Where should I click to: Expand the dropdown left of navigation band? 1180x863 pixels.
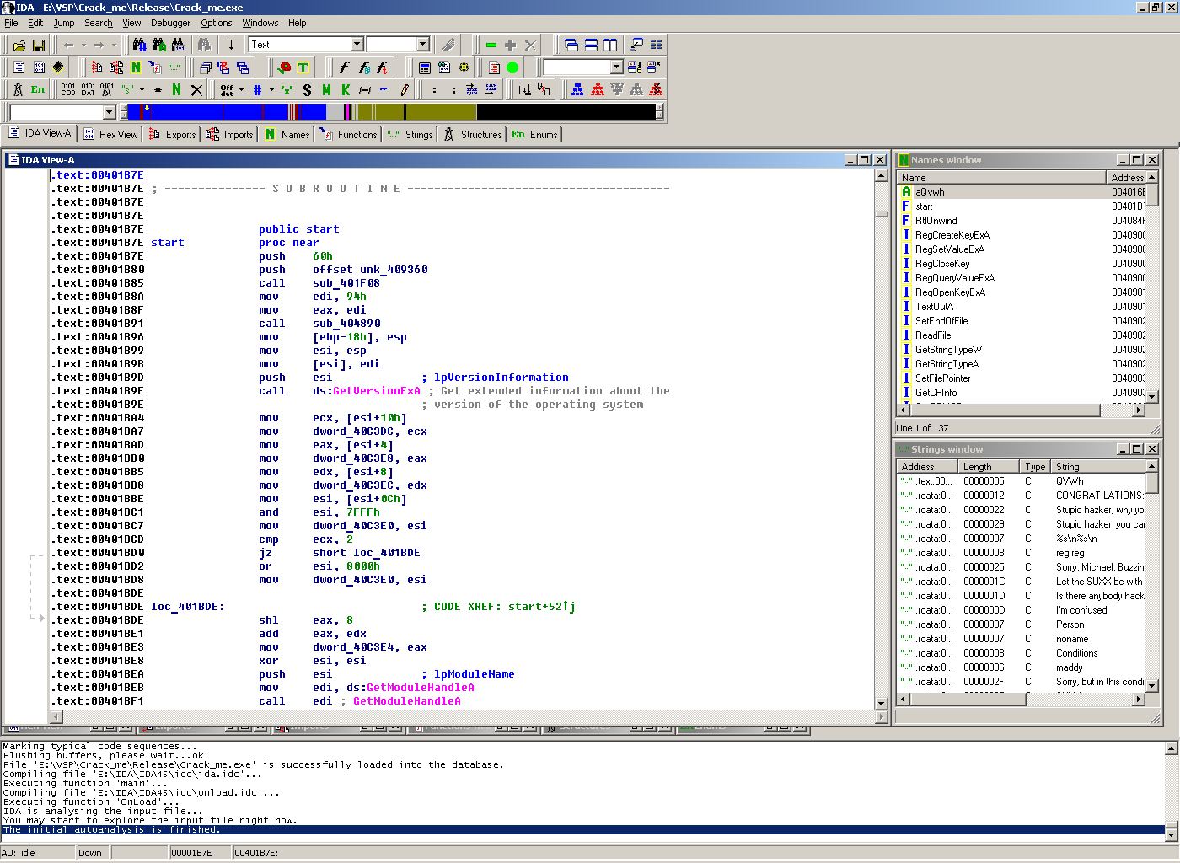click(109, 112)
